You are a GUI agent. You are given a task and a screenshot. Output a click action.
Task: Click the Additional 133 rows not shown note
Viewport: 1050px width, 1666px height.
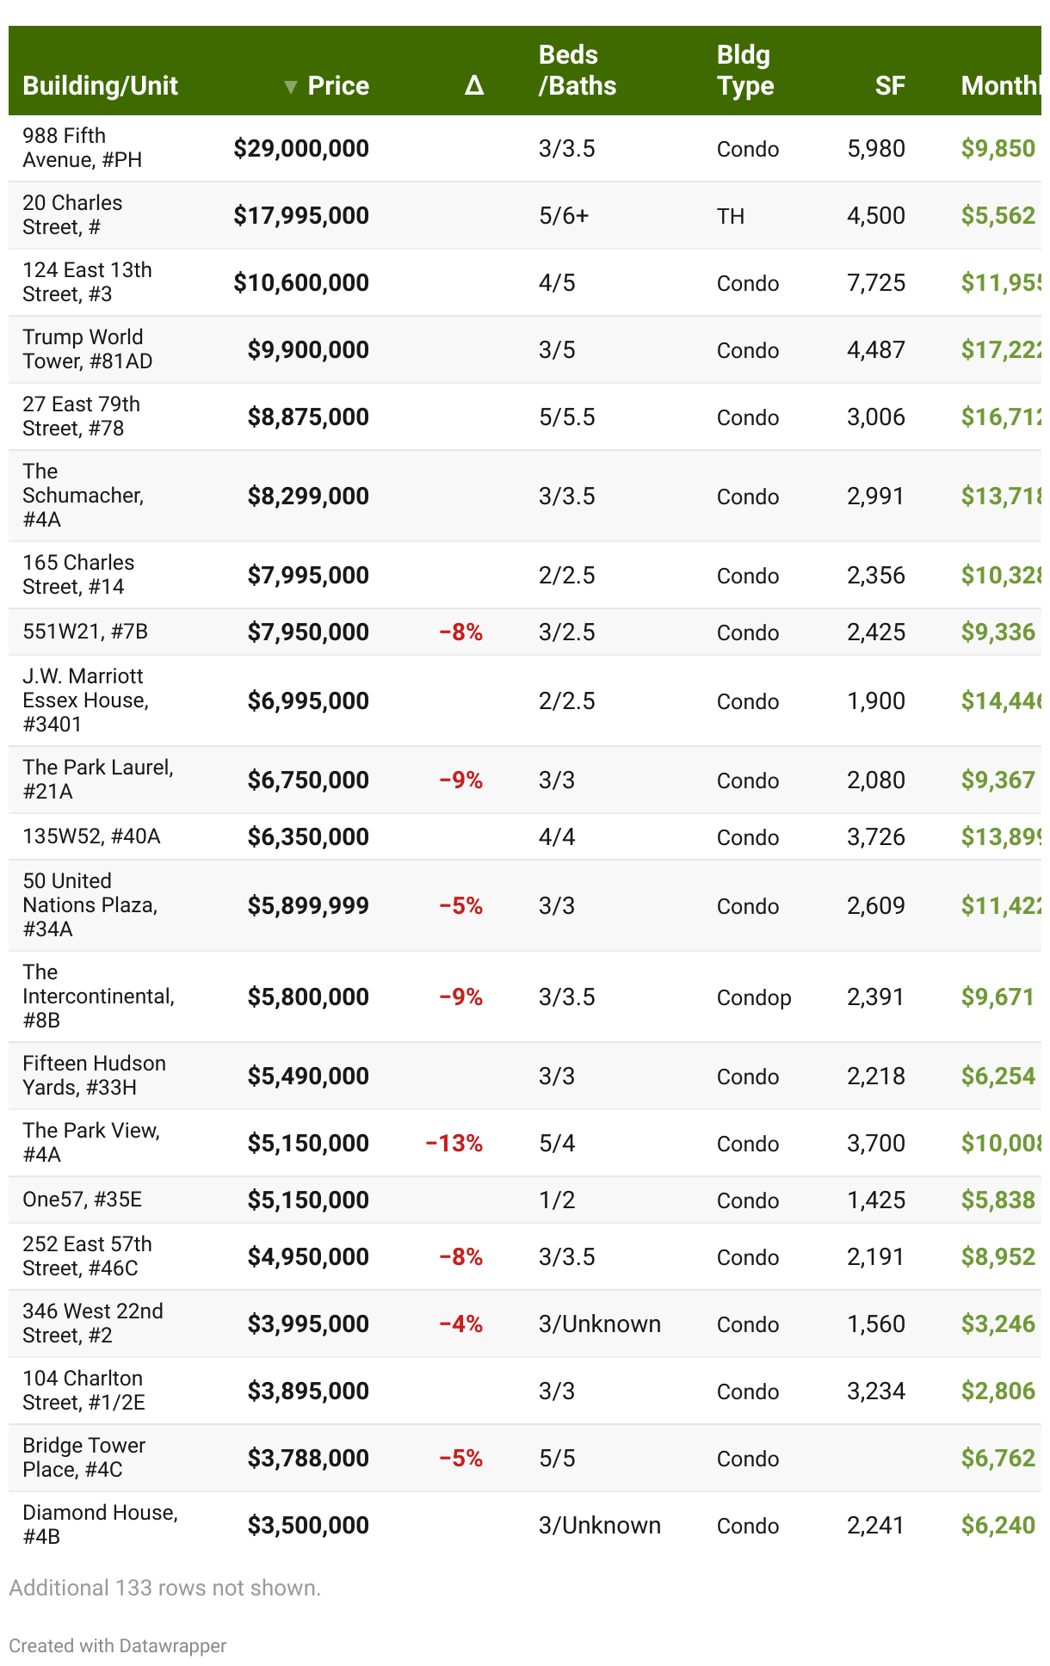pos(164,1588)
